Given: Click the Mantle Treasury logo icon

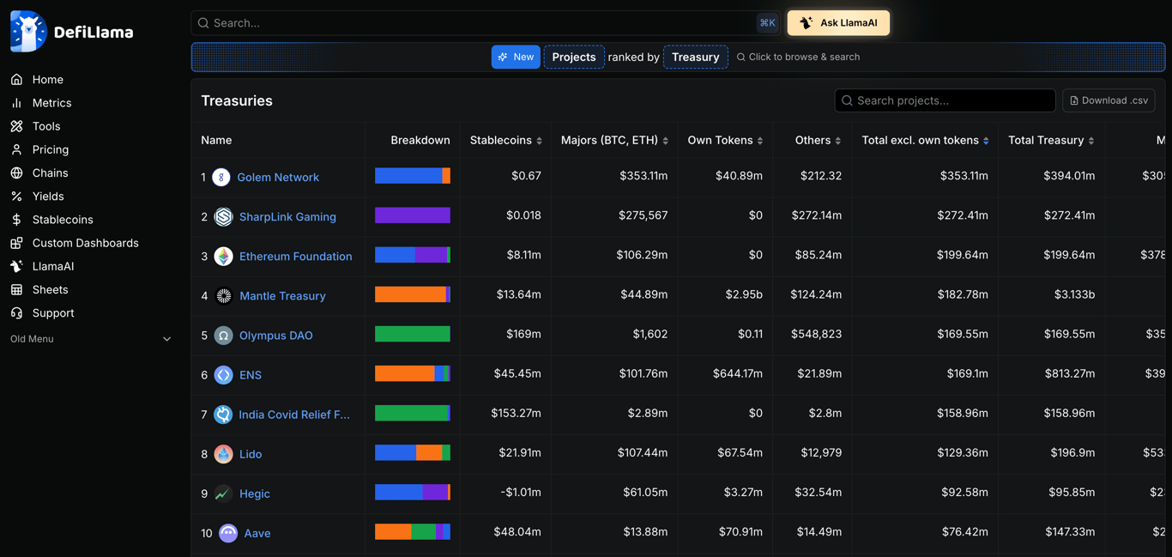Looking at the screenshot, I should point(223,296).
